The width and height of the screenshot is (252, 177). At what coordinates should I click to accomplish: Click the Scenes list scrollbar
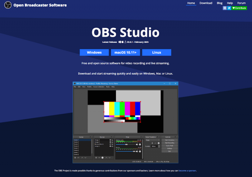(92, 146)
